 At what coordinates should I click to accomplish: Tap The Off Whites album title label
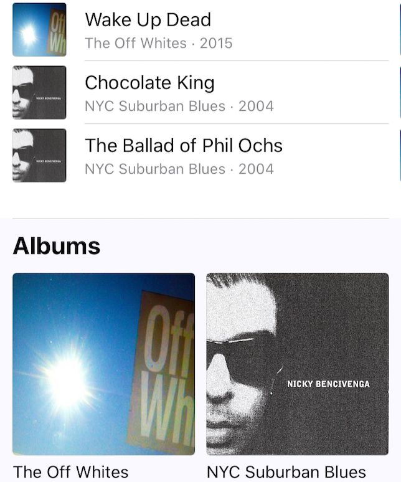[x=71, y=472]
